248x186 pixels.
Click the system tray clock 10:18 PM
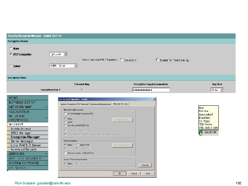pos(210,132)
